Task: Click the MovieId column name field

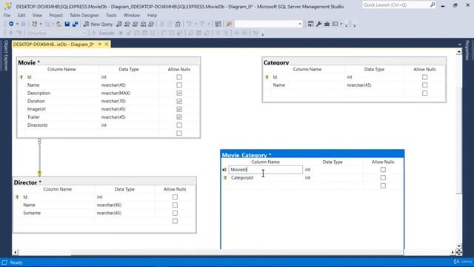Action: point(265,170)
